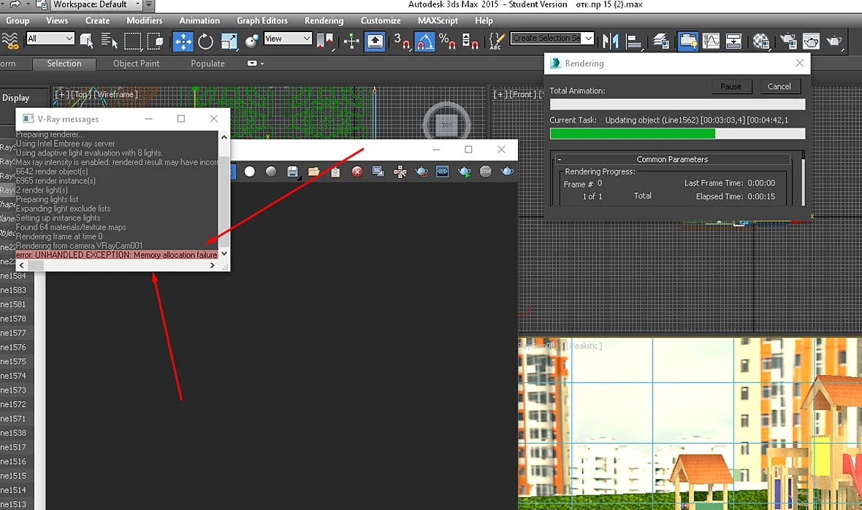
Task: Open the Animation menu
Action: coord(199,21)
